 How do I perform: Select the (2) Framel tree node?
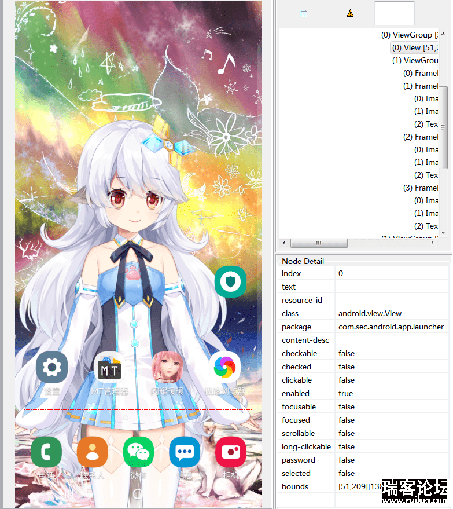[421, 137]
